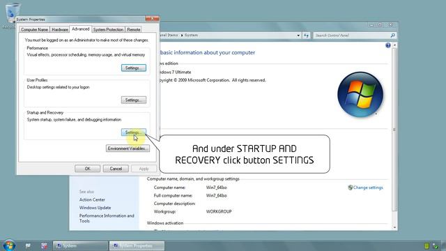This screenshot has height=251, width=446.
Task: Close System Properties dialog
Action: 152,19
